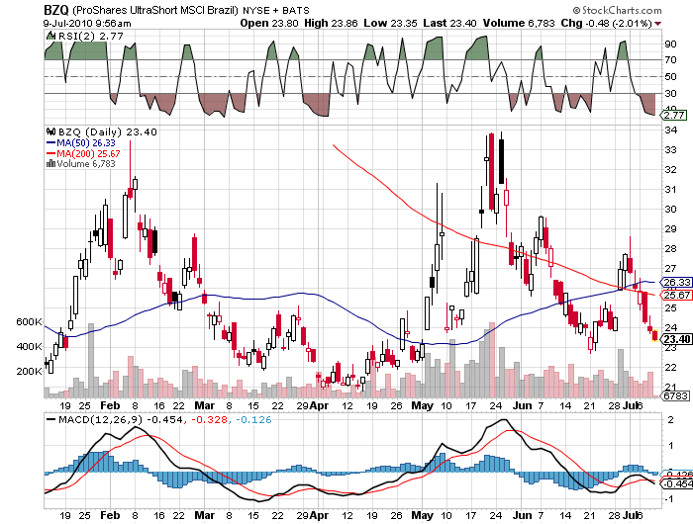Click the Volume 6,783 header value
The image size is (693, 524).
tap(519, 23)
